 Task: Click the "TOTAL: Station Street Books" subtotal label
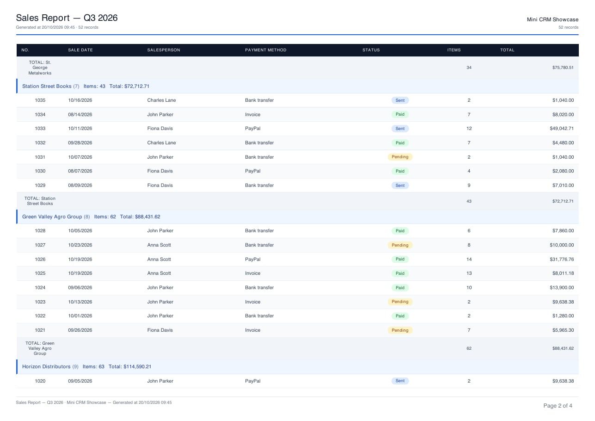tap(40, 201)
